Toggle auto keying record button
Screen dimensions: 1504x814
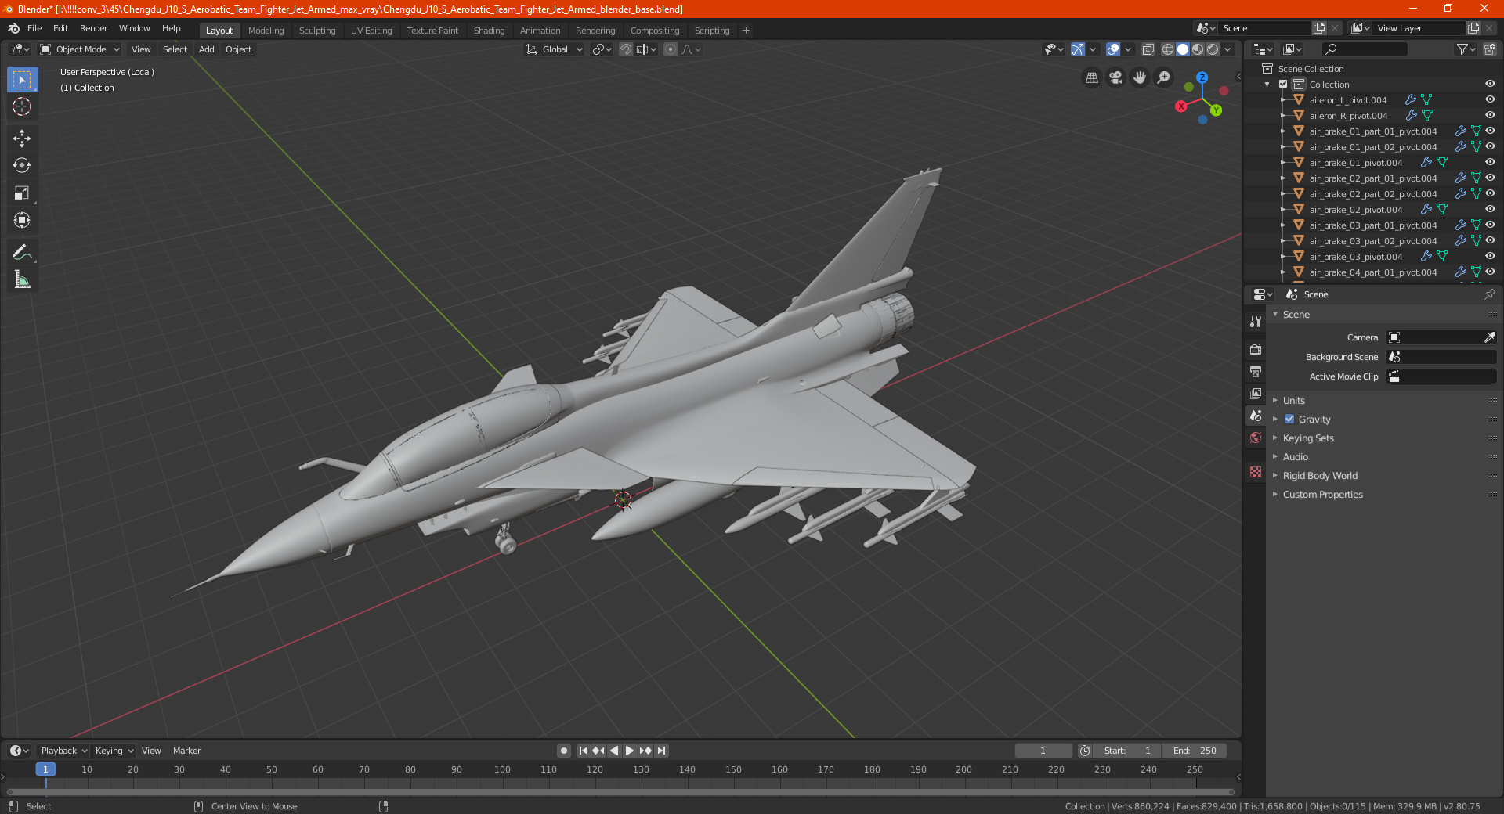564,751
